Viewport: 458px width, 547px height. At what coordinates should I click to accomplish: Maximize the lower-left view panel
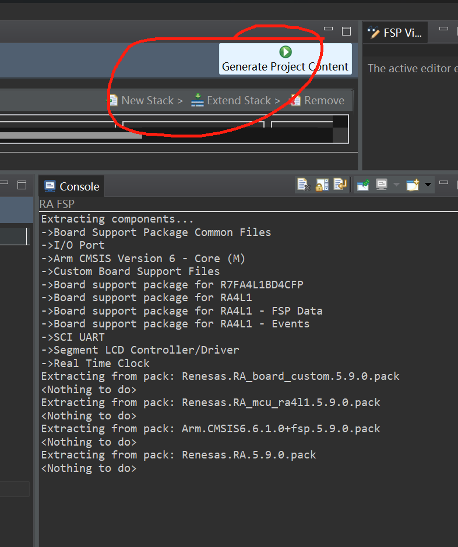(22, 185)
